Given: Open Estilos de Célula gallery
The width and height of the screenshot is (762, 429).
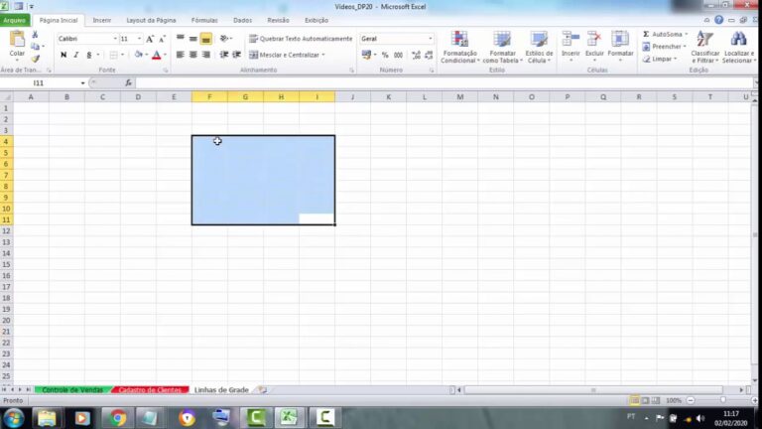Looking at the screenshot, I should [x=539, y=48].
